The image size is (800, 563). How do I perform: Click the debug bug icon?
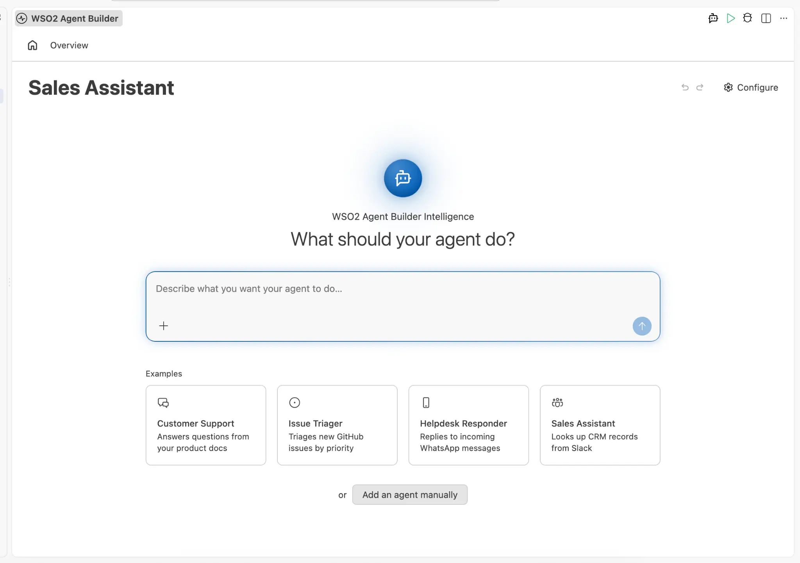(x=747, y=18)
